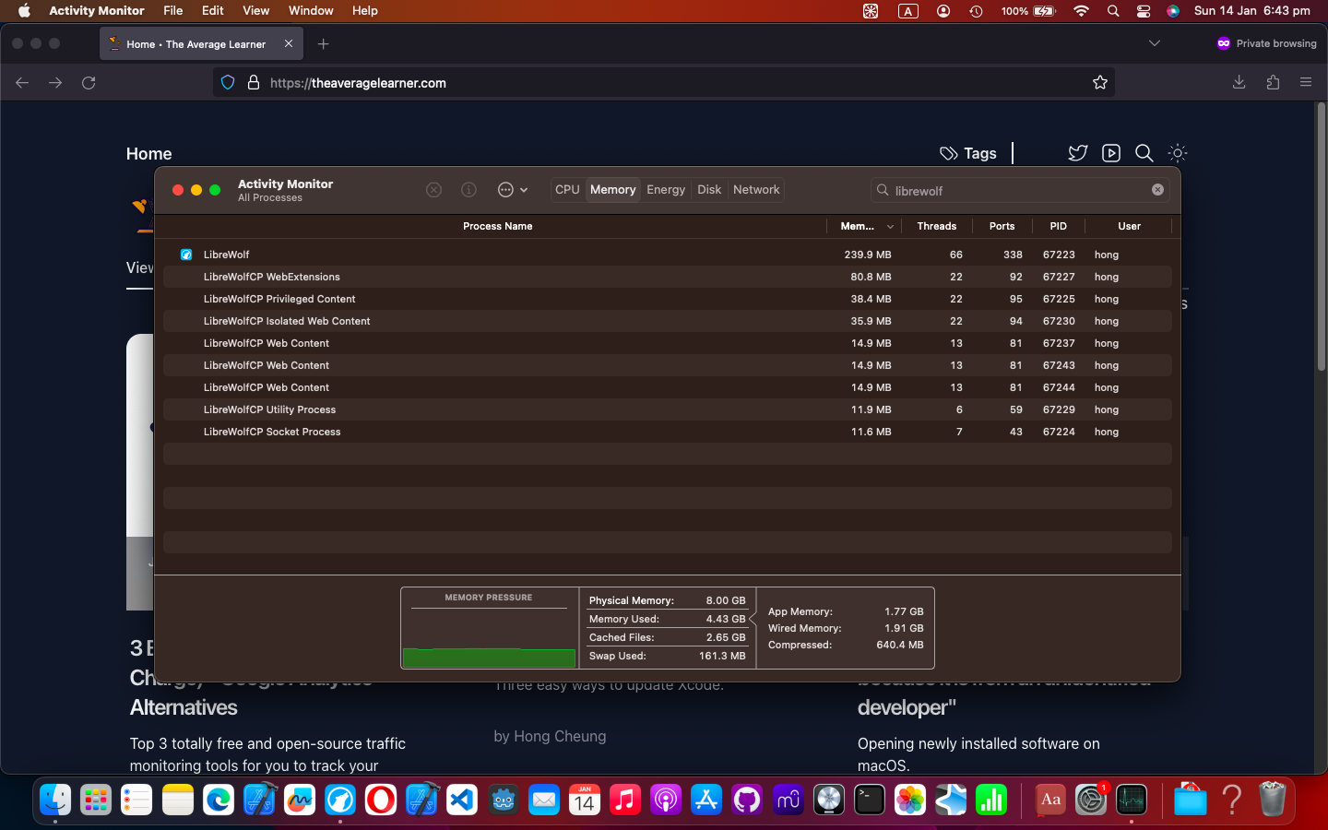The image size is (1328, 830).
Task: Click the stop process icon in Activity Monitor
Action: pyautogui.click(x=433, y=190)
